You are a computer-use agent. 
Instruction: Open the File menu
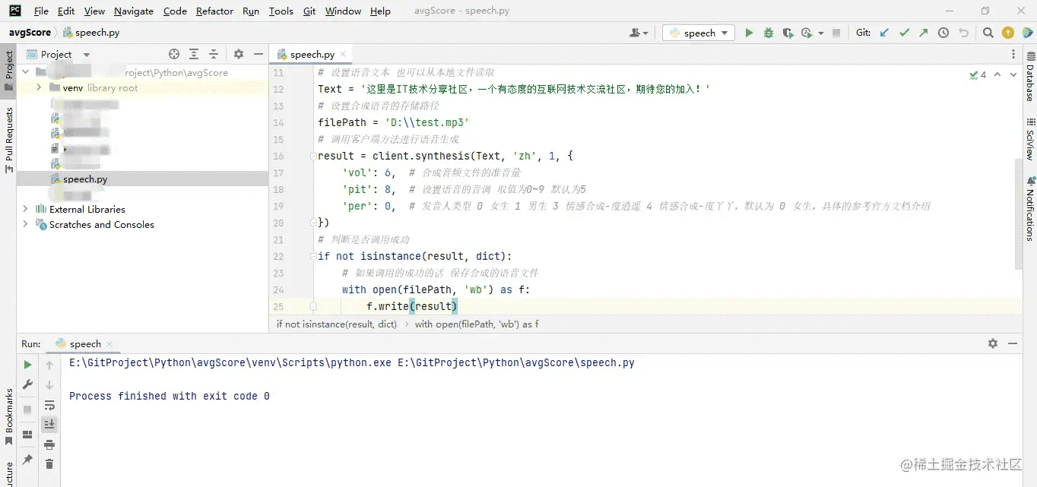[x=41, y=11]
